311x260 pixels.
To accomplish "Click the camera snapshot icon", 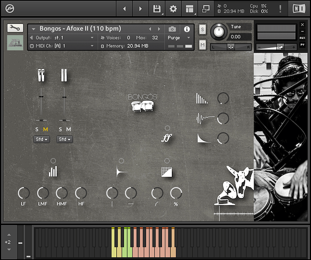I will (x=172, y=29).
